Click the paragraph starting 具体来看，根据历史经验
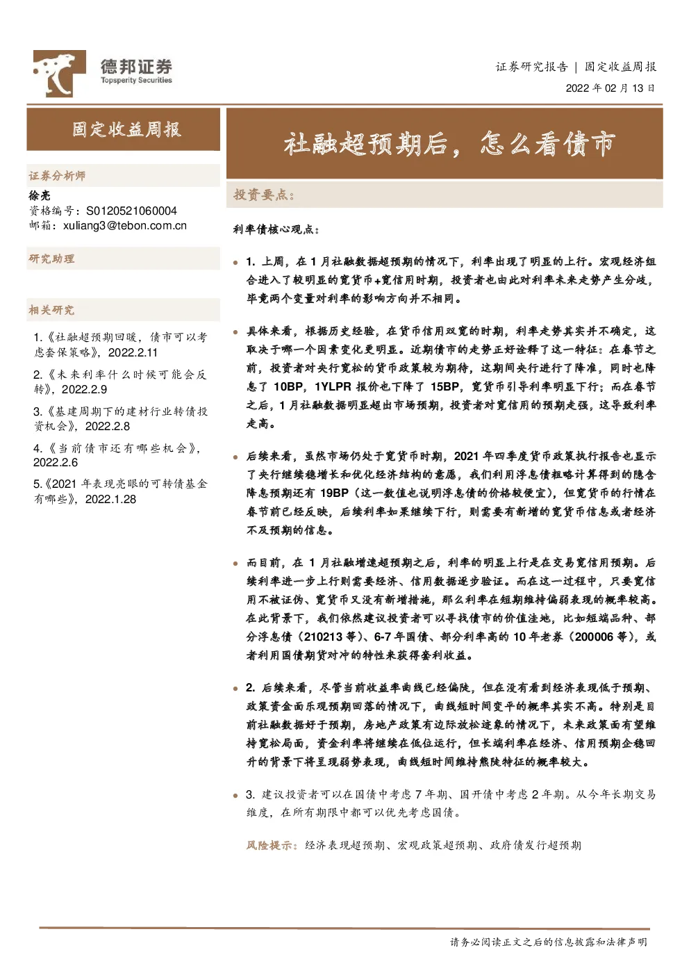This screenshot has width=689, height=975. [x=451, y=377]
